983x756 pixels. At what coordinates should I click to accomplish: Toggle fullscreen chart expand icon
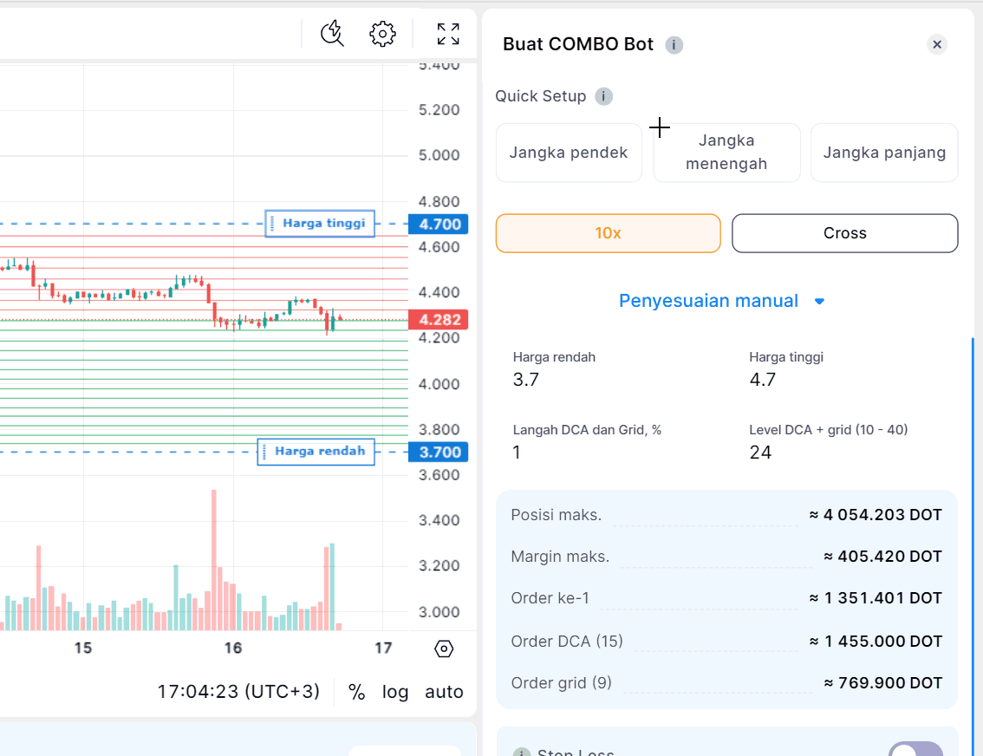448,34
